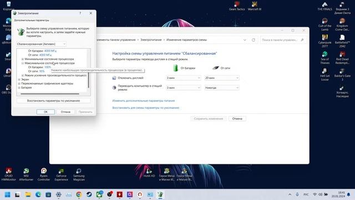Select Baldur's Gate 3 desktop icon
This screenshot has height=200, width=355.
pos(342,74)
